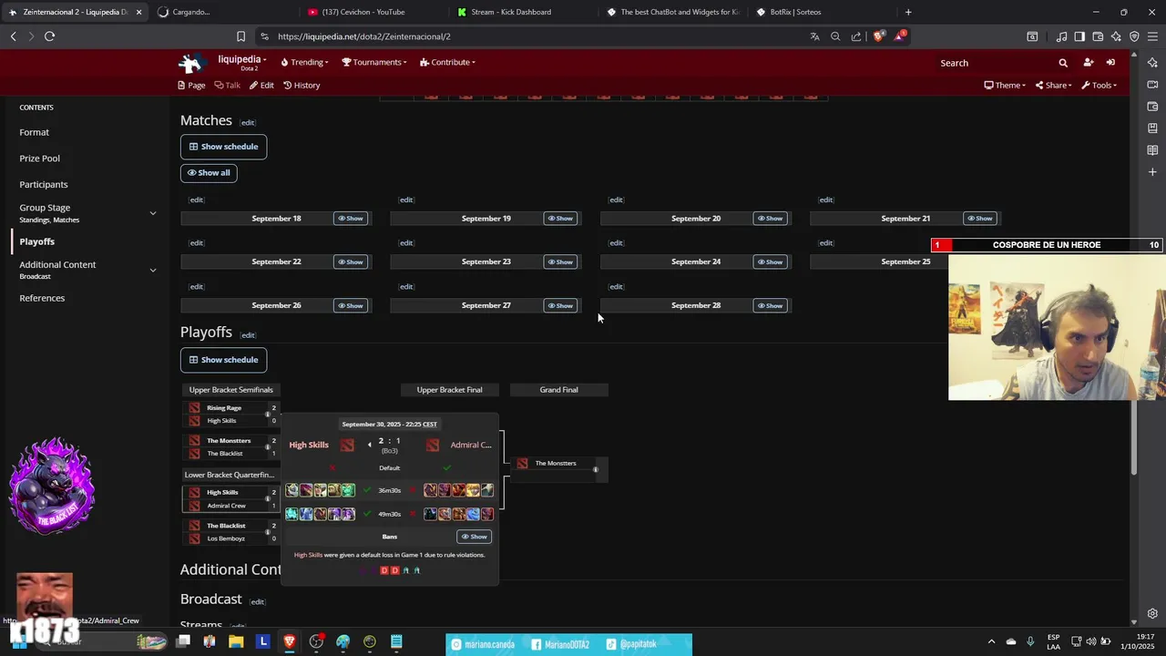The image size is (1166, 656).
Task: Click the browser translate icon
Action: [x=814, y=36]
